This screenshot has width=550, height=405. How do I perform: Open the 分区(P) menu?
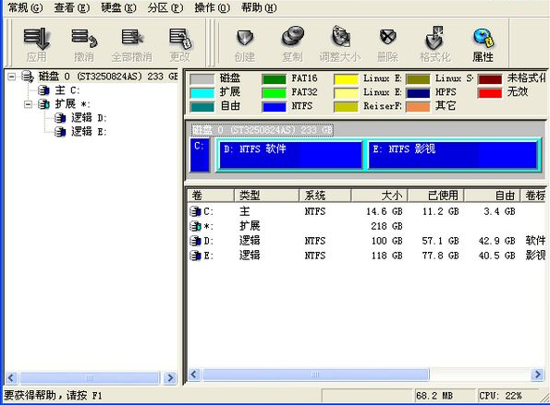tap(165, 7)
